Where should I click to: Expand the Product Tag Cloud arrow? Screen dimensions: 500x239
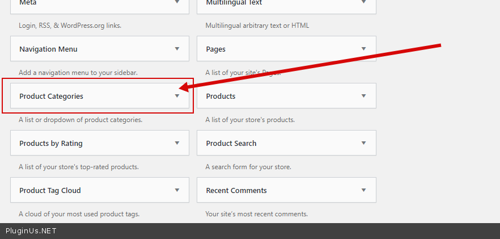(177, 190)
